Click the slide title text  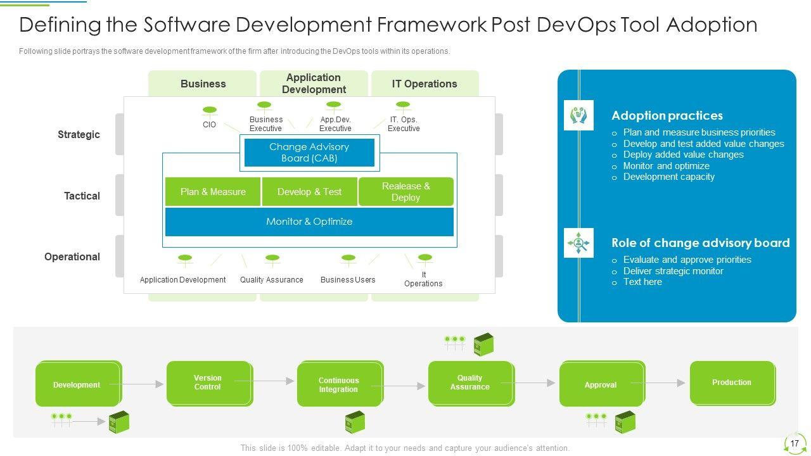(388, 25)
